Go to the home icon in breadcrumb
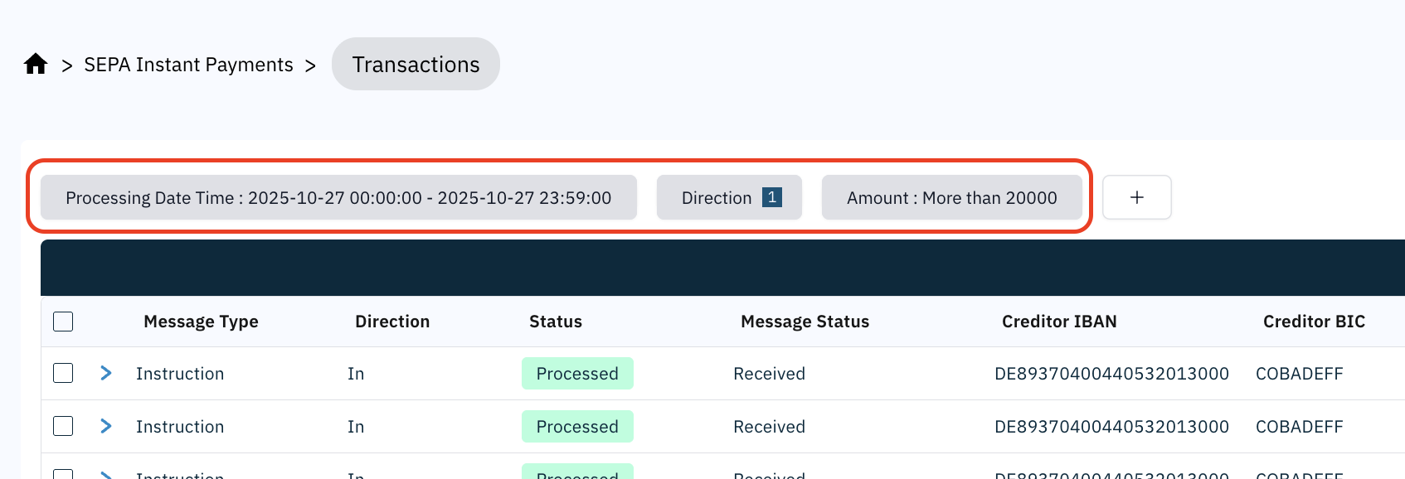1405x479 pixels. tap(36, 64)
